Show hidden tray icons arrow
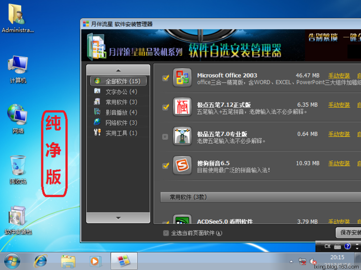361x270 pixels. (x=291, y=261)
